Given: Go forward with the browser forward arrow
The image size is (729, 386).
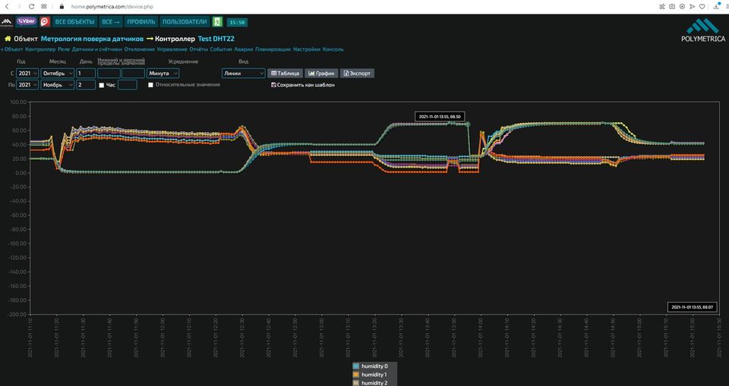Looking at the screenshot, I should [x=19, y=7].
